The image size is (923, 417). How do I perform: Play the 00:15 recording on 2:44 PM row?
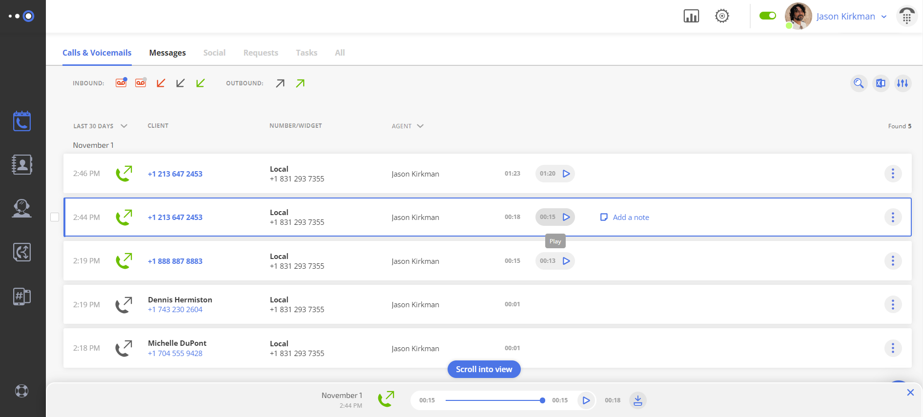[566, 217]
